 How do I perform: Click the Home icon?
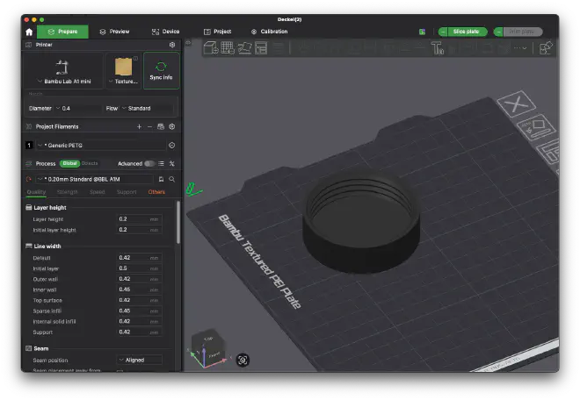coord(29,32)
